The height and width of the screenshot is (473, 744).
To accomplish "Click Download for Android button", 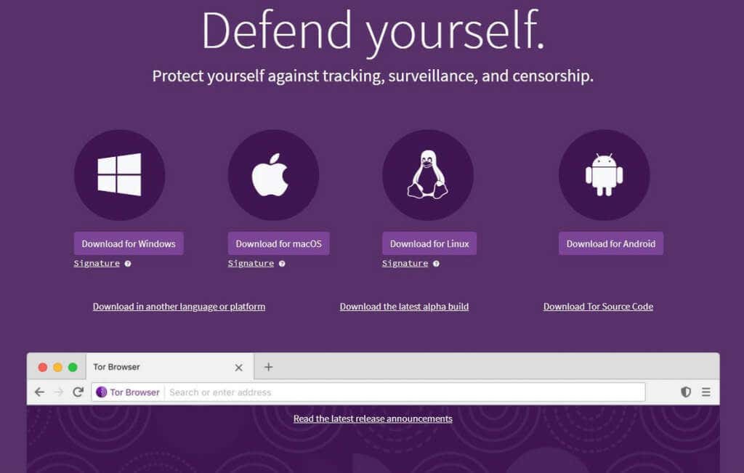I will [x=610, y=243].
